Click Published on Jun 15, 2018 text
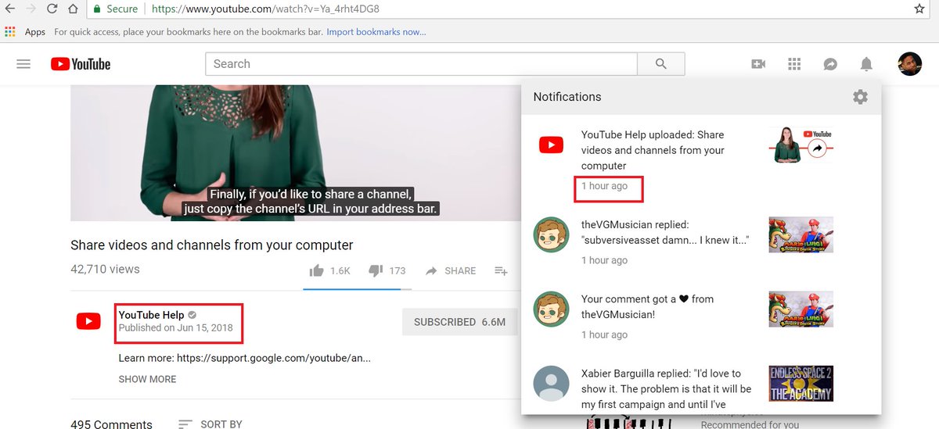The image size is (939, 429). point(175,328)
